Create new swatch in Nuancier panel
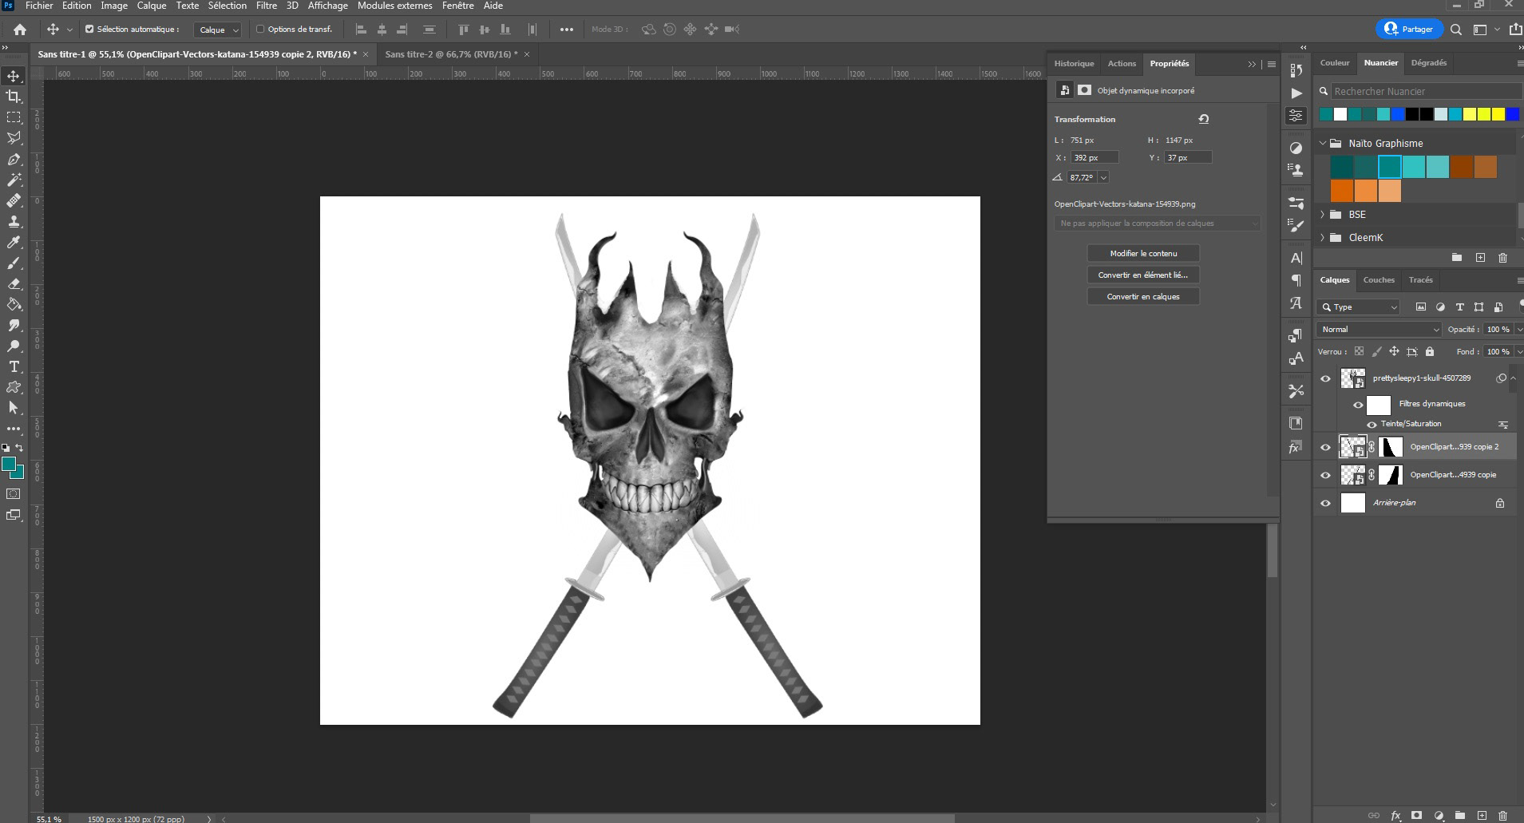 tap(1480, 257)
